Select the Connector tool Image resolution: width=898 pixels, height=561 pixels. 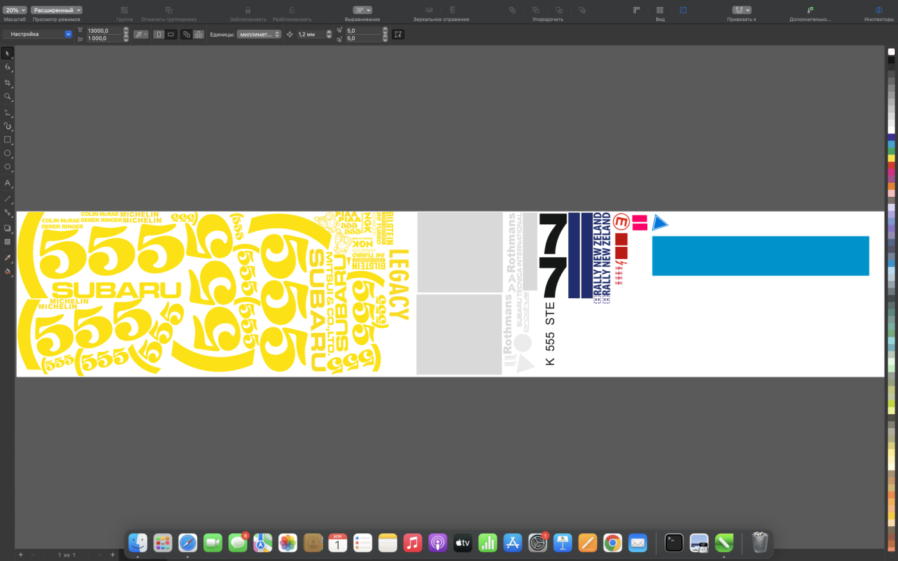click(x=8, y=212)
